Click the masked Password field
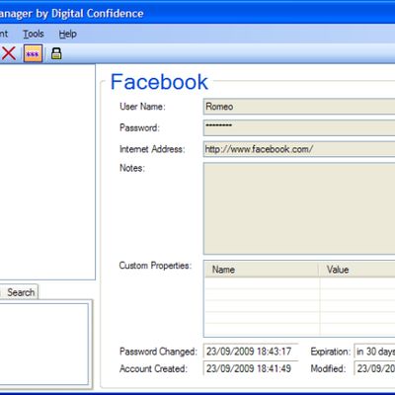 (299, 127)
